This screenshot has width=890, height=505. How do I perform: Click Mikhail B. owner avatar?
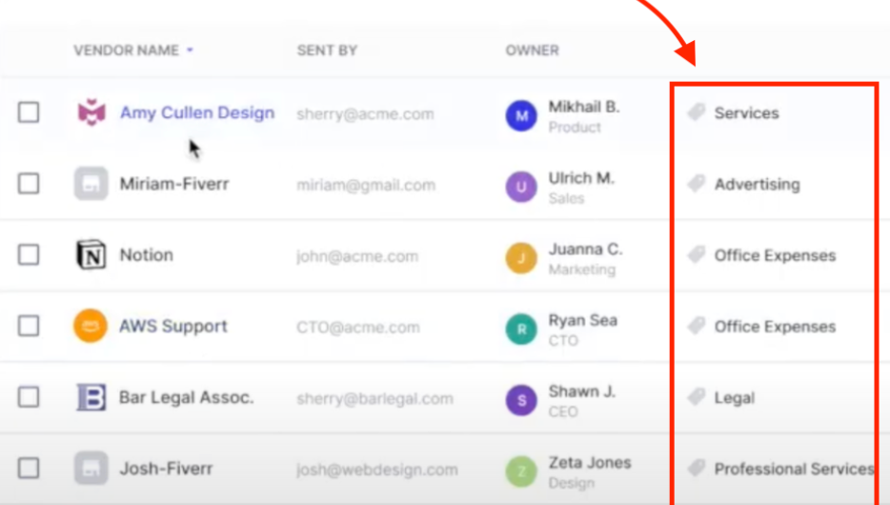tap(521, 116)
